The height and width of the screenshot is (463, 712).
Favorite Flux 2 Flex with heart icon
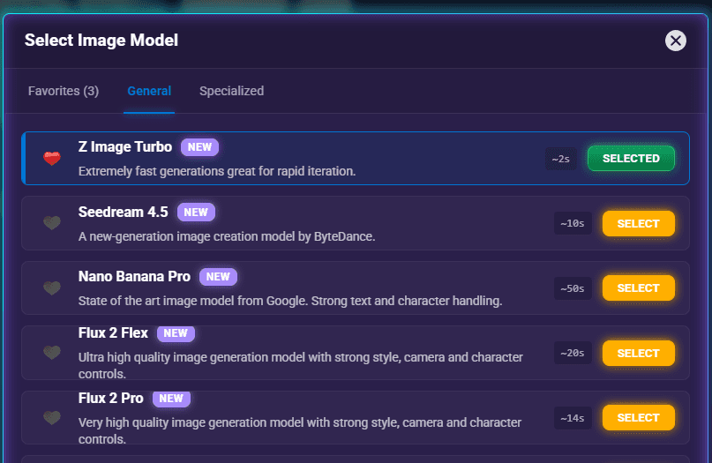(52, 352)
